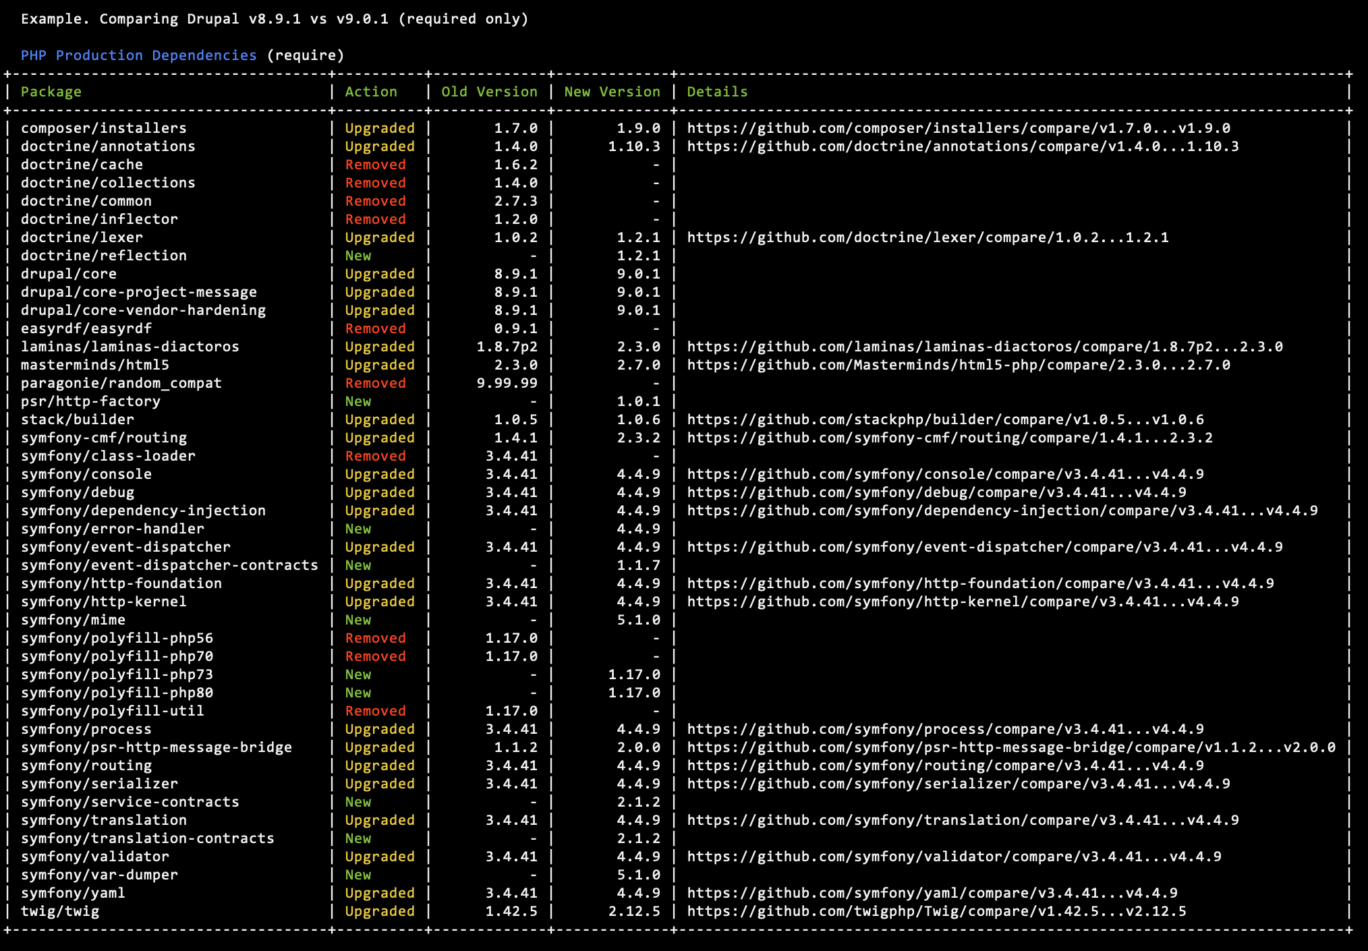Select the 'symfony/polyfill-php73' package name
Viewport: 1368px width, 951px height.
117,674
